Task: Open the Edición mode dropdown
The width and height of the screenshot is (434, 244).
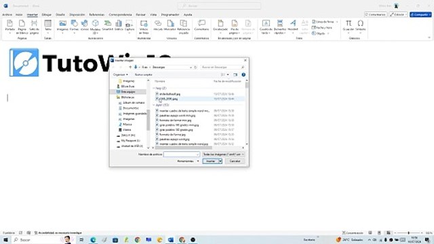Action: (x=398, y=14)
